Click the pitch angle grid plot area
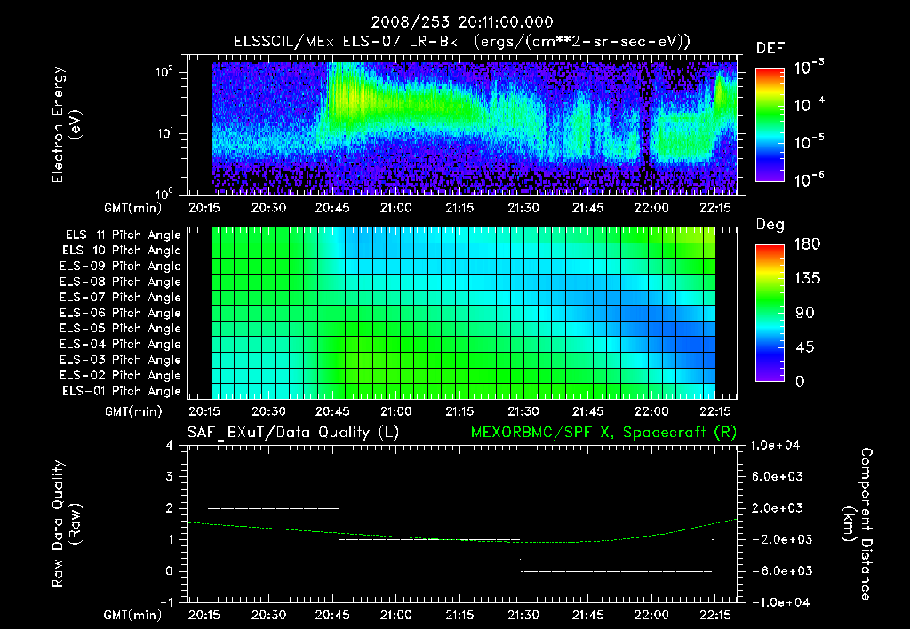This screenshot has height=629, width=910. pos(464,313)
